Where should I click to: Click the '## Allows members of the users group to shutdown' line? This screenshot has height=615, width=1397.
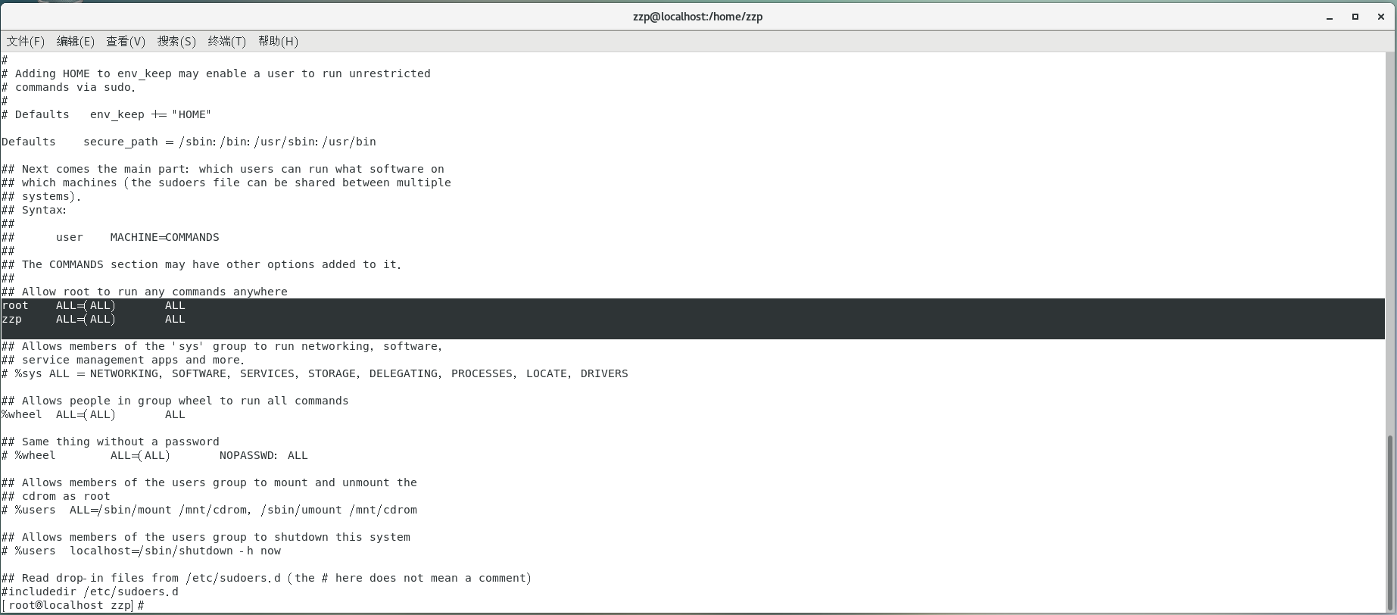point(206,537)
